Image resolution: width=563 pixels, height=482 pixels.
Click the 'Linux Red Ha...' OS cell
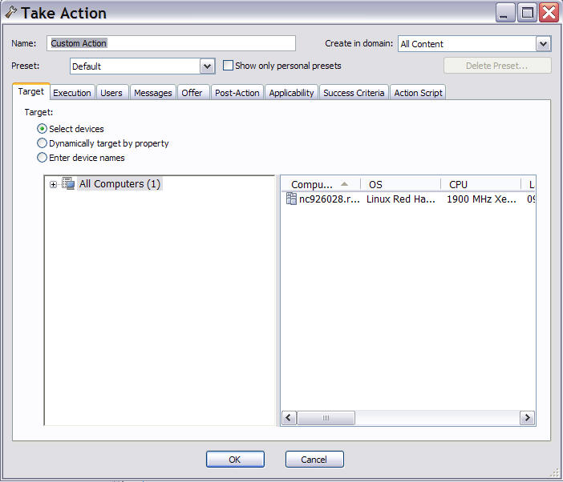pos(401,199)
